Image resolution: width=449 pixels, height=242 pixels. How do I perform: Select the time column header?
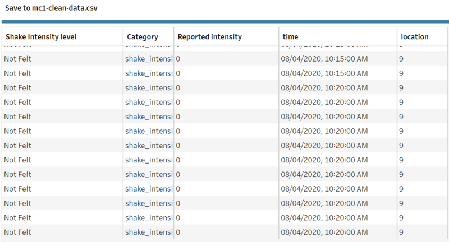pyautogui.click(x=338, y=36)
